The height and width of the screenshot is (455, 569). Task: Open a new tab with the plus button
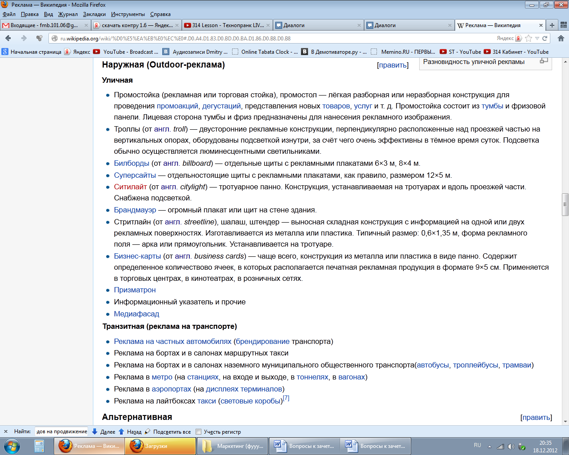tap(552, 25)
